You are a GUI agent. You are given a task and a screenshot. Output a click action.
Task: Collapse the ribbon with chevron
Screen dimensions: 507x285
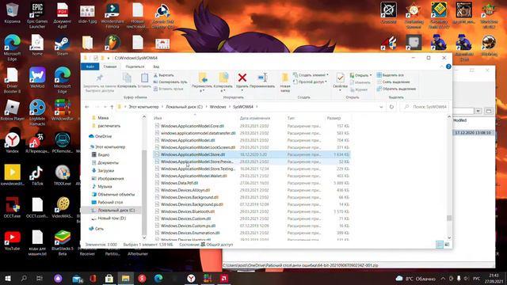(x=442, y=66)
